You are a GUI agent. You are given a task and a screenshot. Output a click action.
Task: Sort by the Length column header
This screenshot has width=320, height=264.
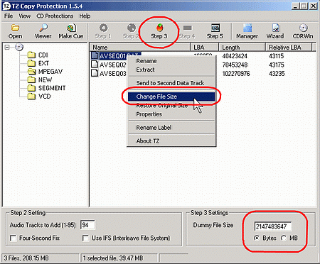(242, 48)
